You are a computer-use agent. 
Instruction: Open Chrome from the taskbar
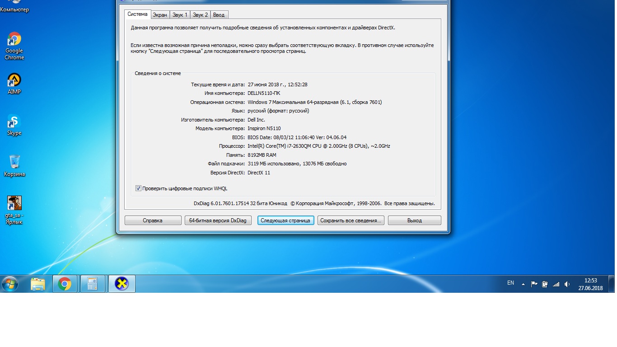point(65,284)
